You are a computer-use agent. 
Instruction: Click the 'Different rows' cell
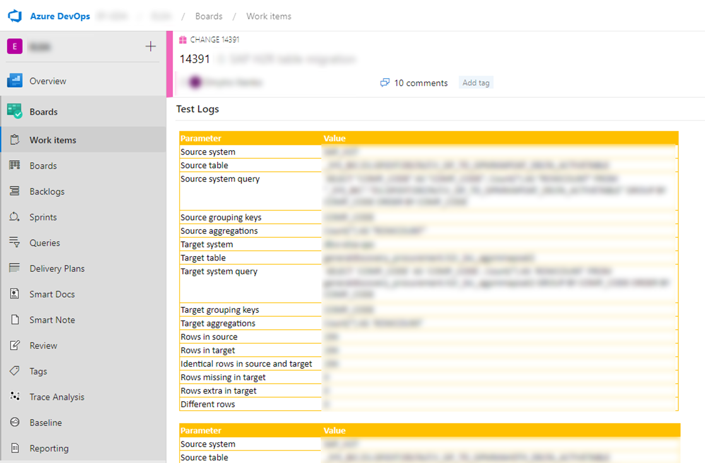coord(251,404)
